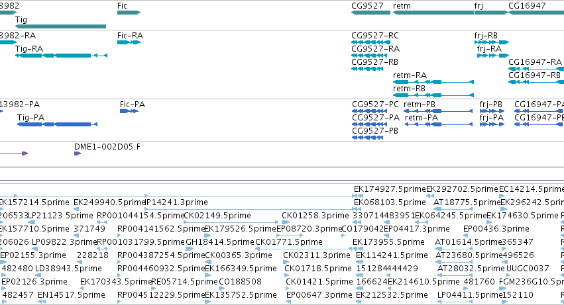Image resolution: width=564 pixels, height=305 pixels.
Task: Click the retm gene bar
Action: click(x=433, y=13)
